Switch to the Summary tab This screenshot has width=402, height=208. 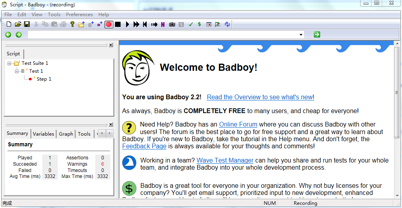point(17,133)
